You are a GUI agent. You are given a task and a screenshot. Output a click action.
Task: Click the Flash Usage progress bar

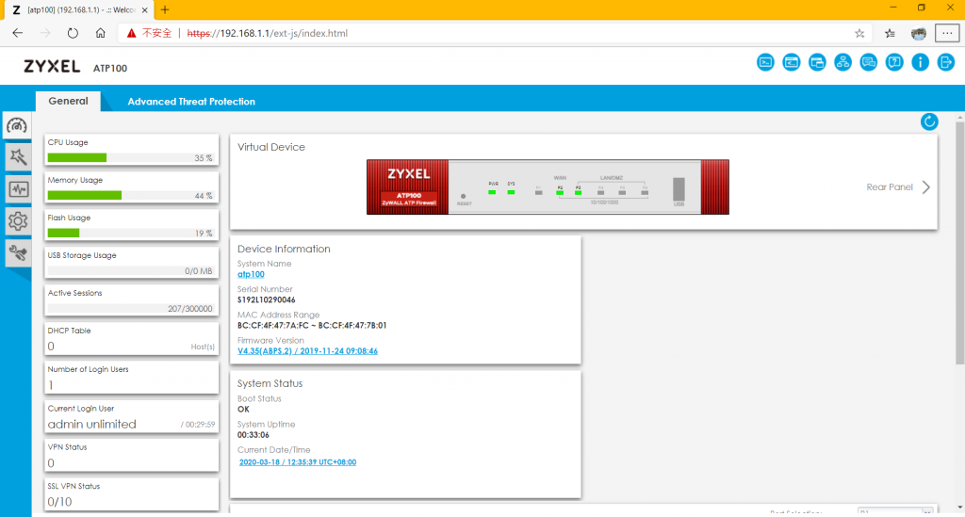pyautogui.click(x=131, y=233)
